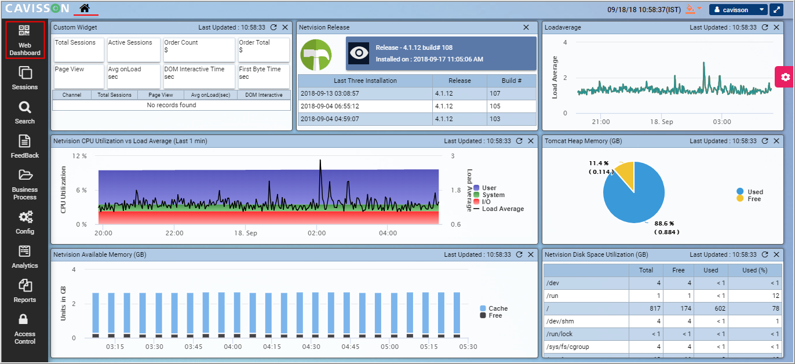Click the Build # column header
795x364 pixels.
[x=512, y=81]
